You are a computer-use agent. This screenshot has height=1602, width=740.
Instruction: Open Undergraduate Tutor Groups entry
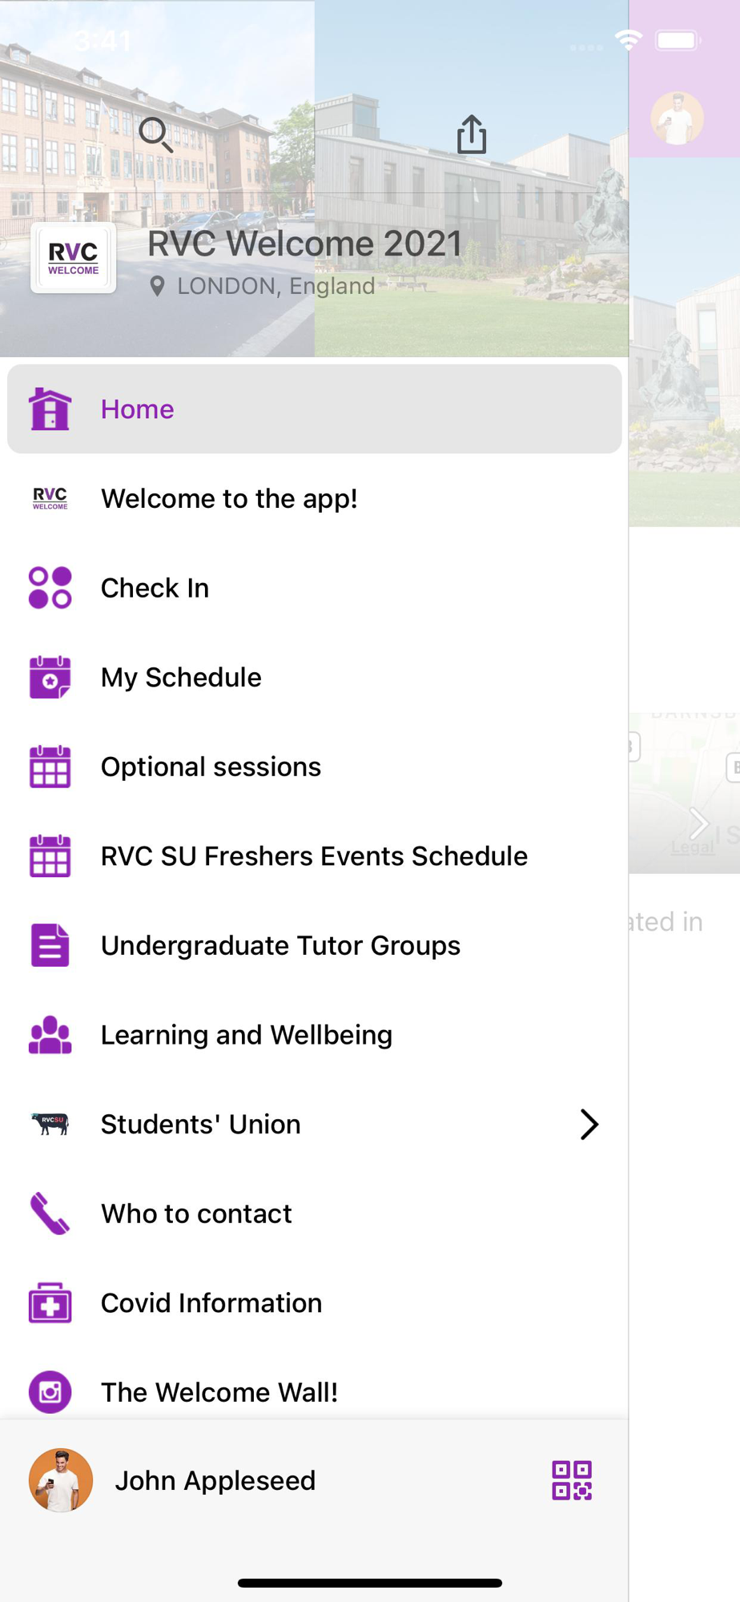coord(280,946)
